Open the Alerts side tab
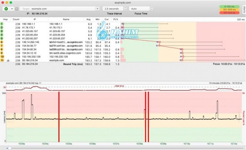This screenshot has height=150, width=246. tap(244, 10)
